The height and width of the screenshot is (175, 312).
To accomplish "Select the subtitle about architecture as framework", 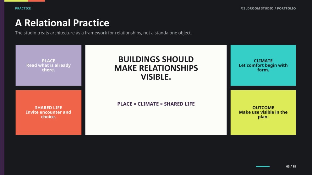I will (103, 33).
